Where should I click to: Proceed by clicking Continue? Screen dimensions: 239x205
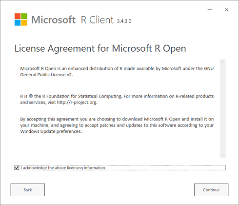(x=211, y=190)
